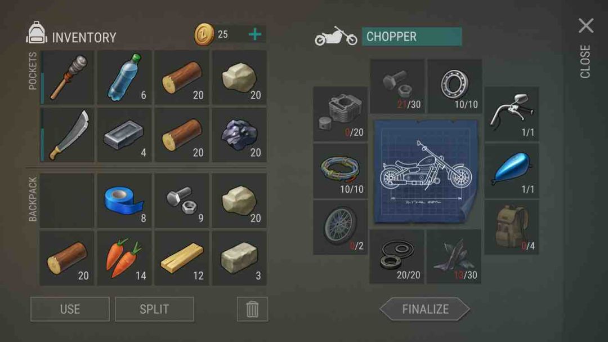The image size is (608, 342).
Task: Select the iron bar stack of 4
Action: 124,135
